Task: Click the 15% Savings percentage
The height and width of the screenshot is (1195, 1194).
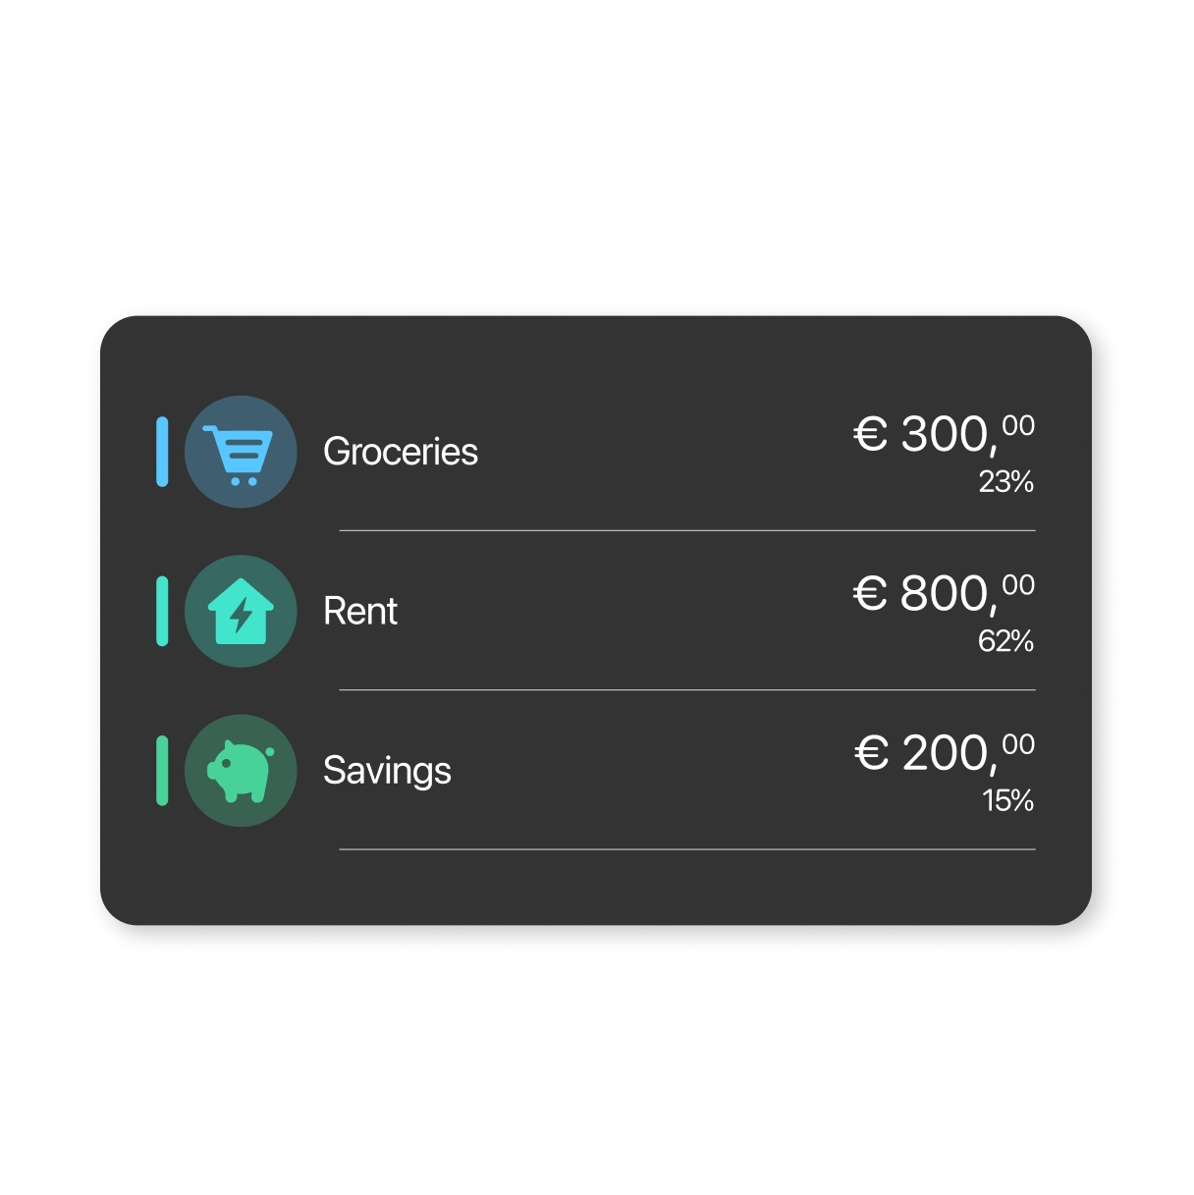Action: pyautogui.click(x=1007, y=801)
